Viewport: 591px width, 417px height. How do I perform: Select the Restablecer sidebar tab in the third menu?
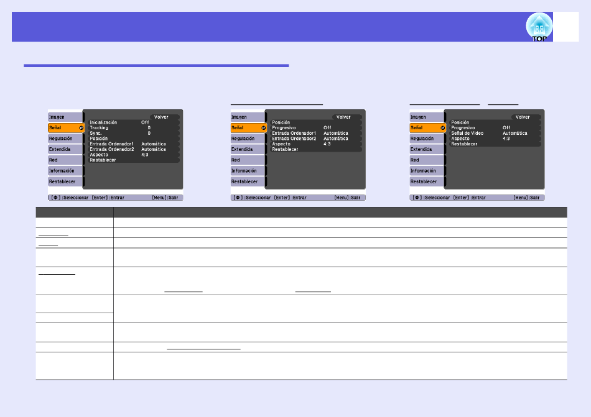pos(427,181)
